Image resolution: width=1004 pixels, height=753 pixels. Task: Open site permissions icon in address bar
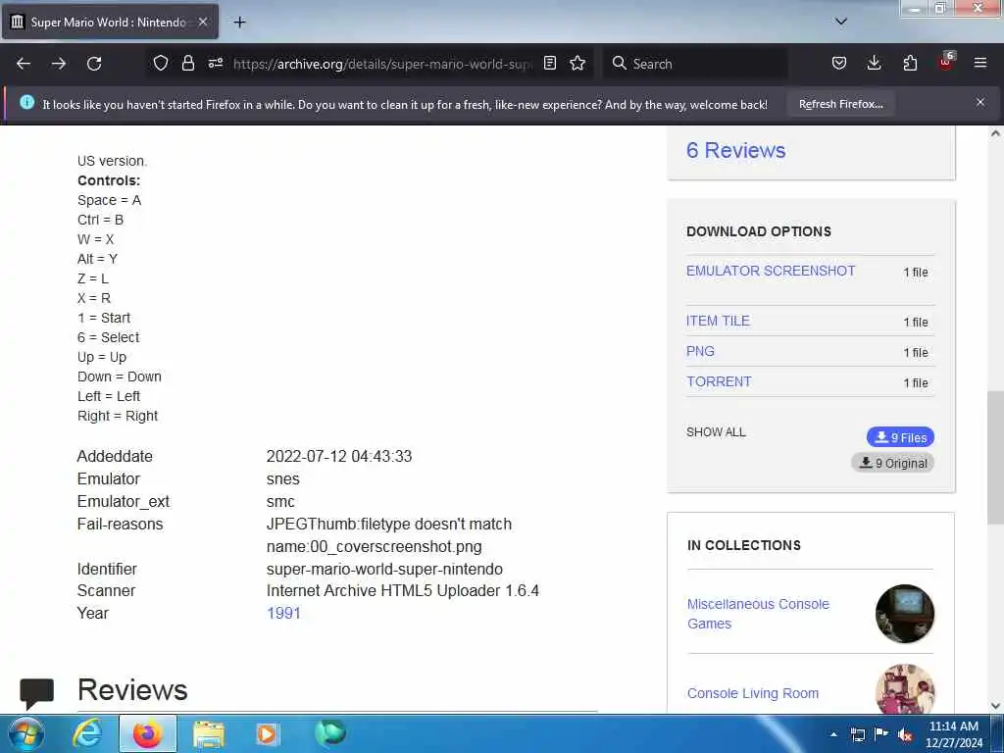(x=215, y=63)
